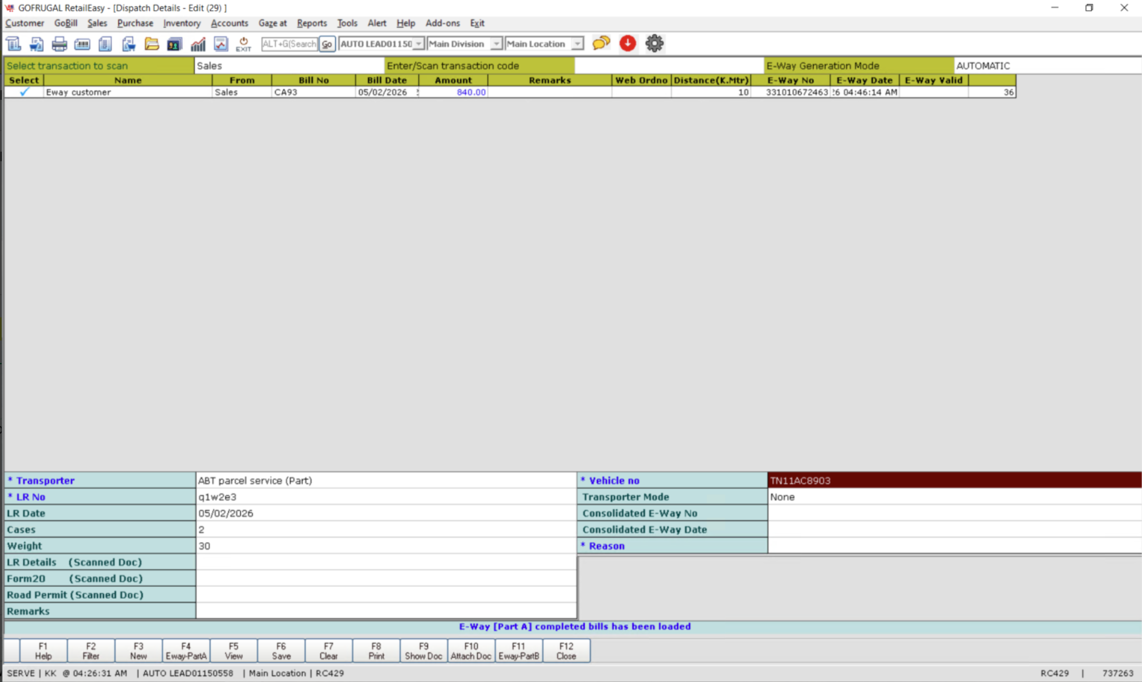Expand the Main Location dropdown
The height and width of the screenshot is (682, 1142).
[577, 44]
